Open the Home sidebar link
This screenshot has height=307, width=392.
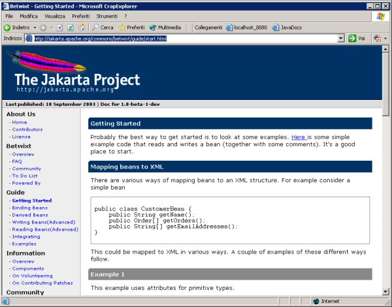click(20, 122)
